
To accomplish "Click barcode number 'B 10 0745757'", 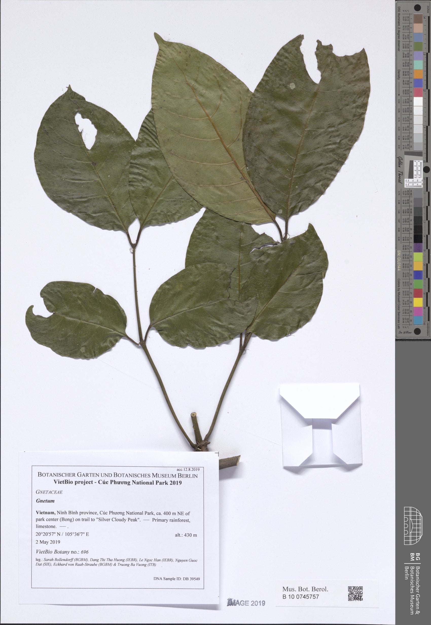I will (x=301, y=597).
